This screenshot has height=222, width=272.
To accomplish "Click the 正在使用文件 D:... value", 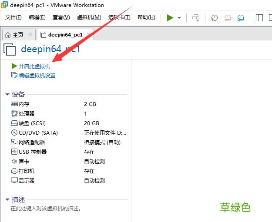I will [x=105, y=133].
